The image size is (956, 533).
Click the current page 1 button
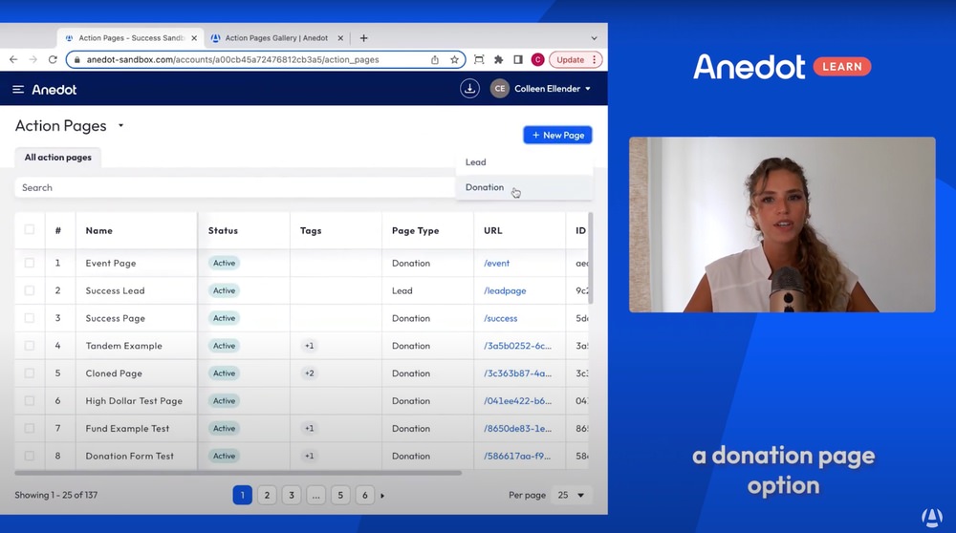pos(242,495)
